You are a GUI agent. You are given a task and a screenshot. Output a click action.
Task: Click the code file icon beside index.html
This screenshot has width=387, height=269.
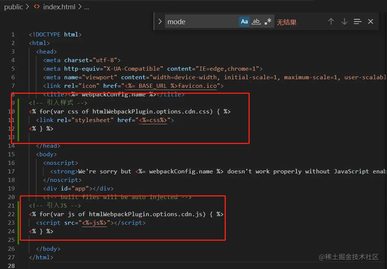(x=36, y=6)
